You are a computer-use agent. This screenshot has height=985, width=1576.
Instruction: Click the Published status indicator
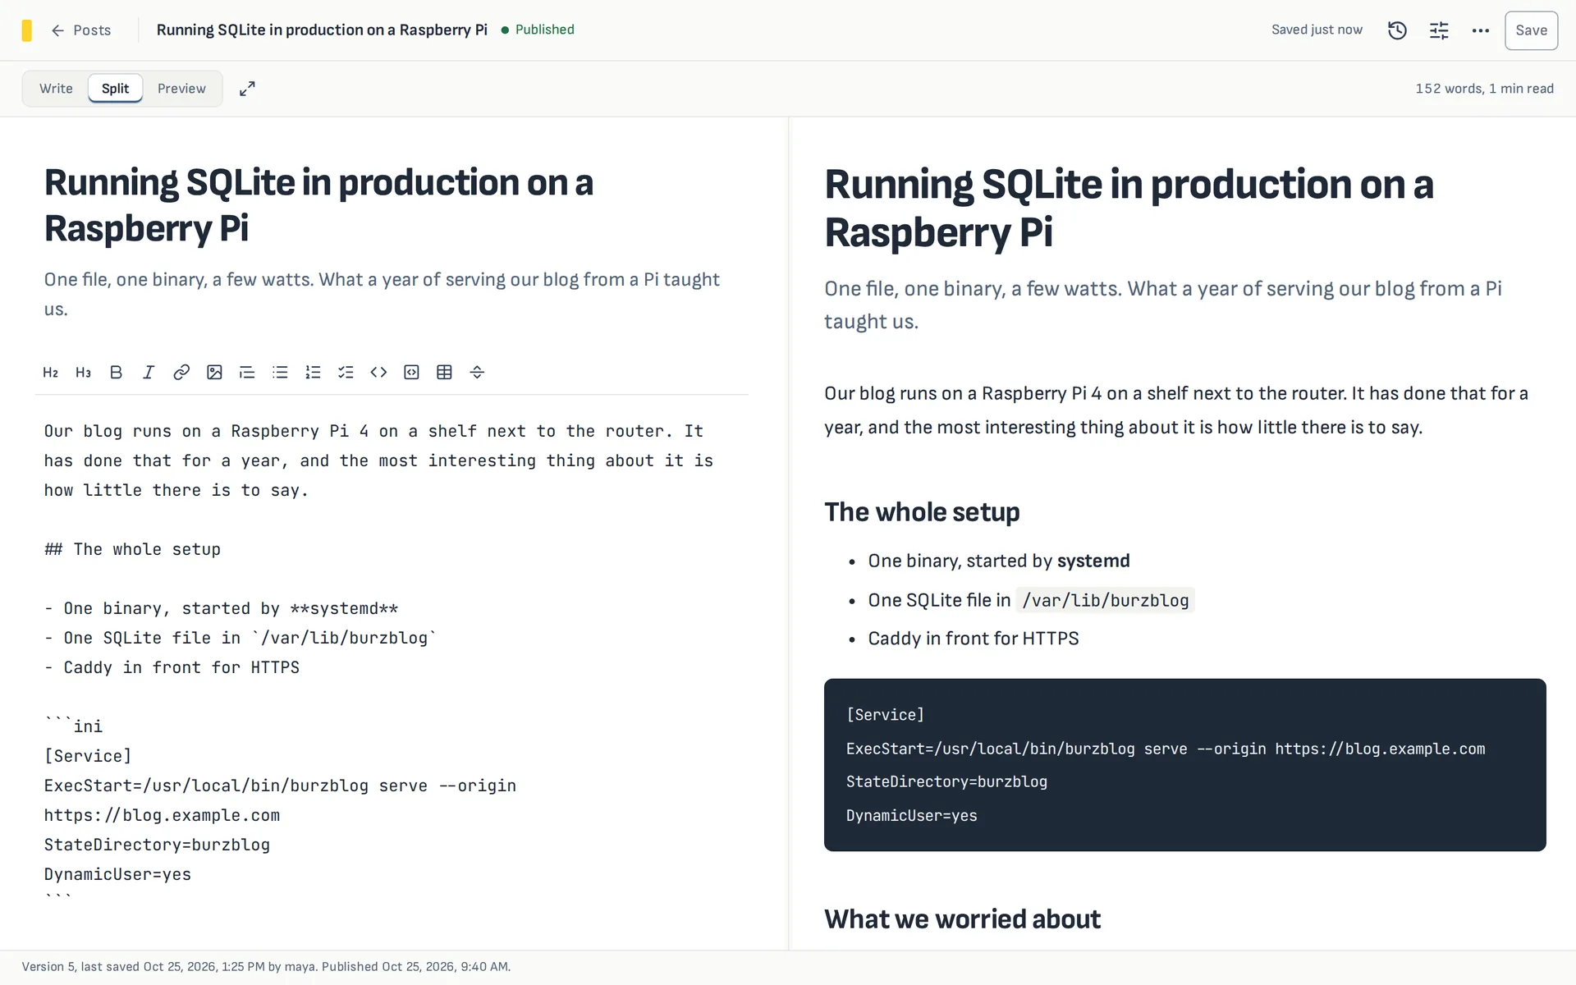pos(538,30)
